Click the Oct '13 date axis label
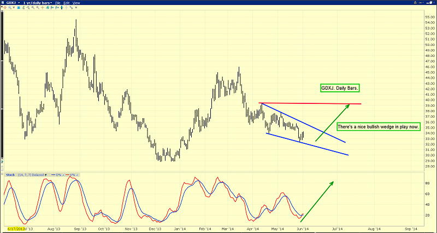The width and height of the screenshot is (437, 233). [x=104, y=229]
